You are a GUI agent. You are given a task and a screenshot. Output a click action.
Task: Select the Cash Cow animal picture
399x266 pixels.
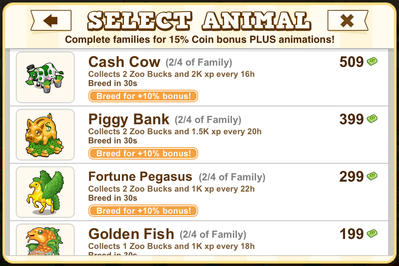[45, 77]
